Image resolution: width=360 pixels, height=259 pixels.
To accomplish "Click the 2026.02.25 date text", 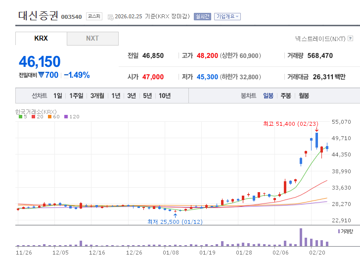I will [129, 16].
